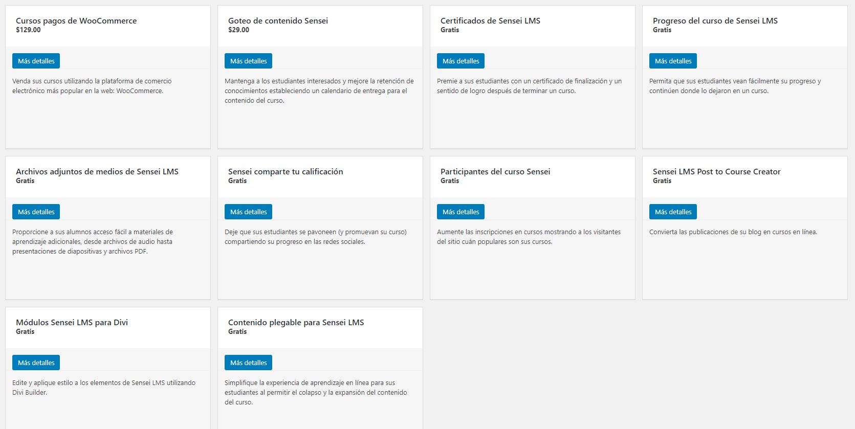The image size is (855, 429).
Task: Click the Módulos Sensei LMS para Divi heading
Action: pyautogui.click(x=72, y=322)
